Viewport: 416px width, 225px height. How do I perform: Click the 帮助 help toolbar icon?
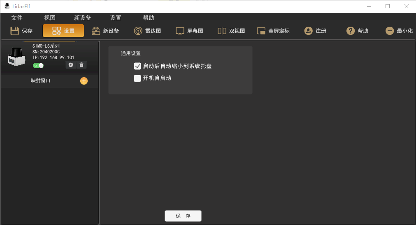[x=351, y=31]
